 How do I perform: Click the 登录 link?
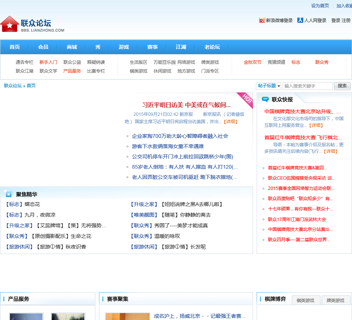[x=336, y=21]
